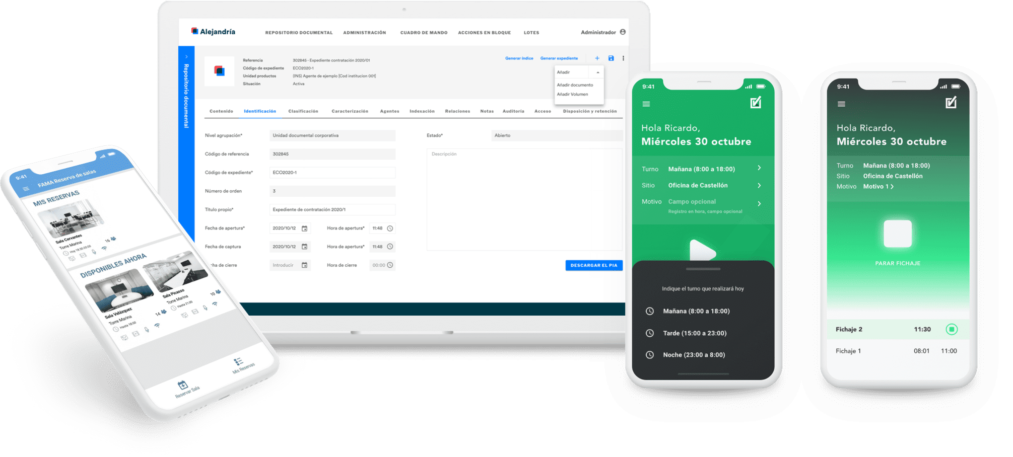The height and width of the screenshot is (457, 1013).
Task: Open Repositorio Documental top menu
Action: pos(299,33)
